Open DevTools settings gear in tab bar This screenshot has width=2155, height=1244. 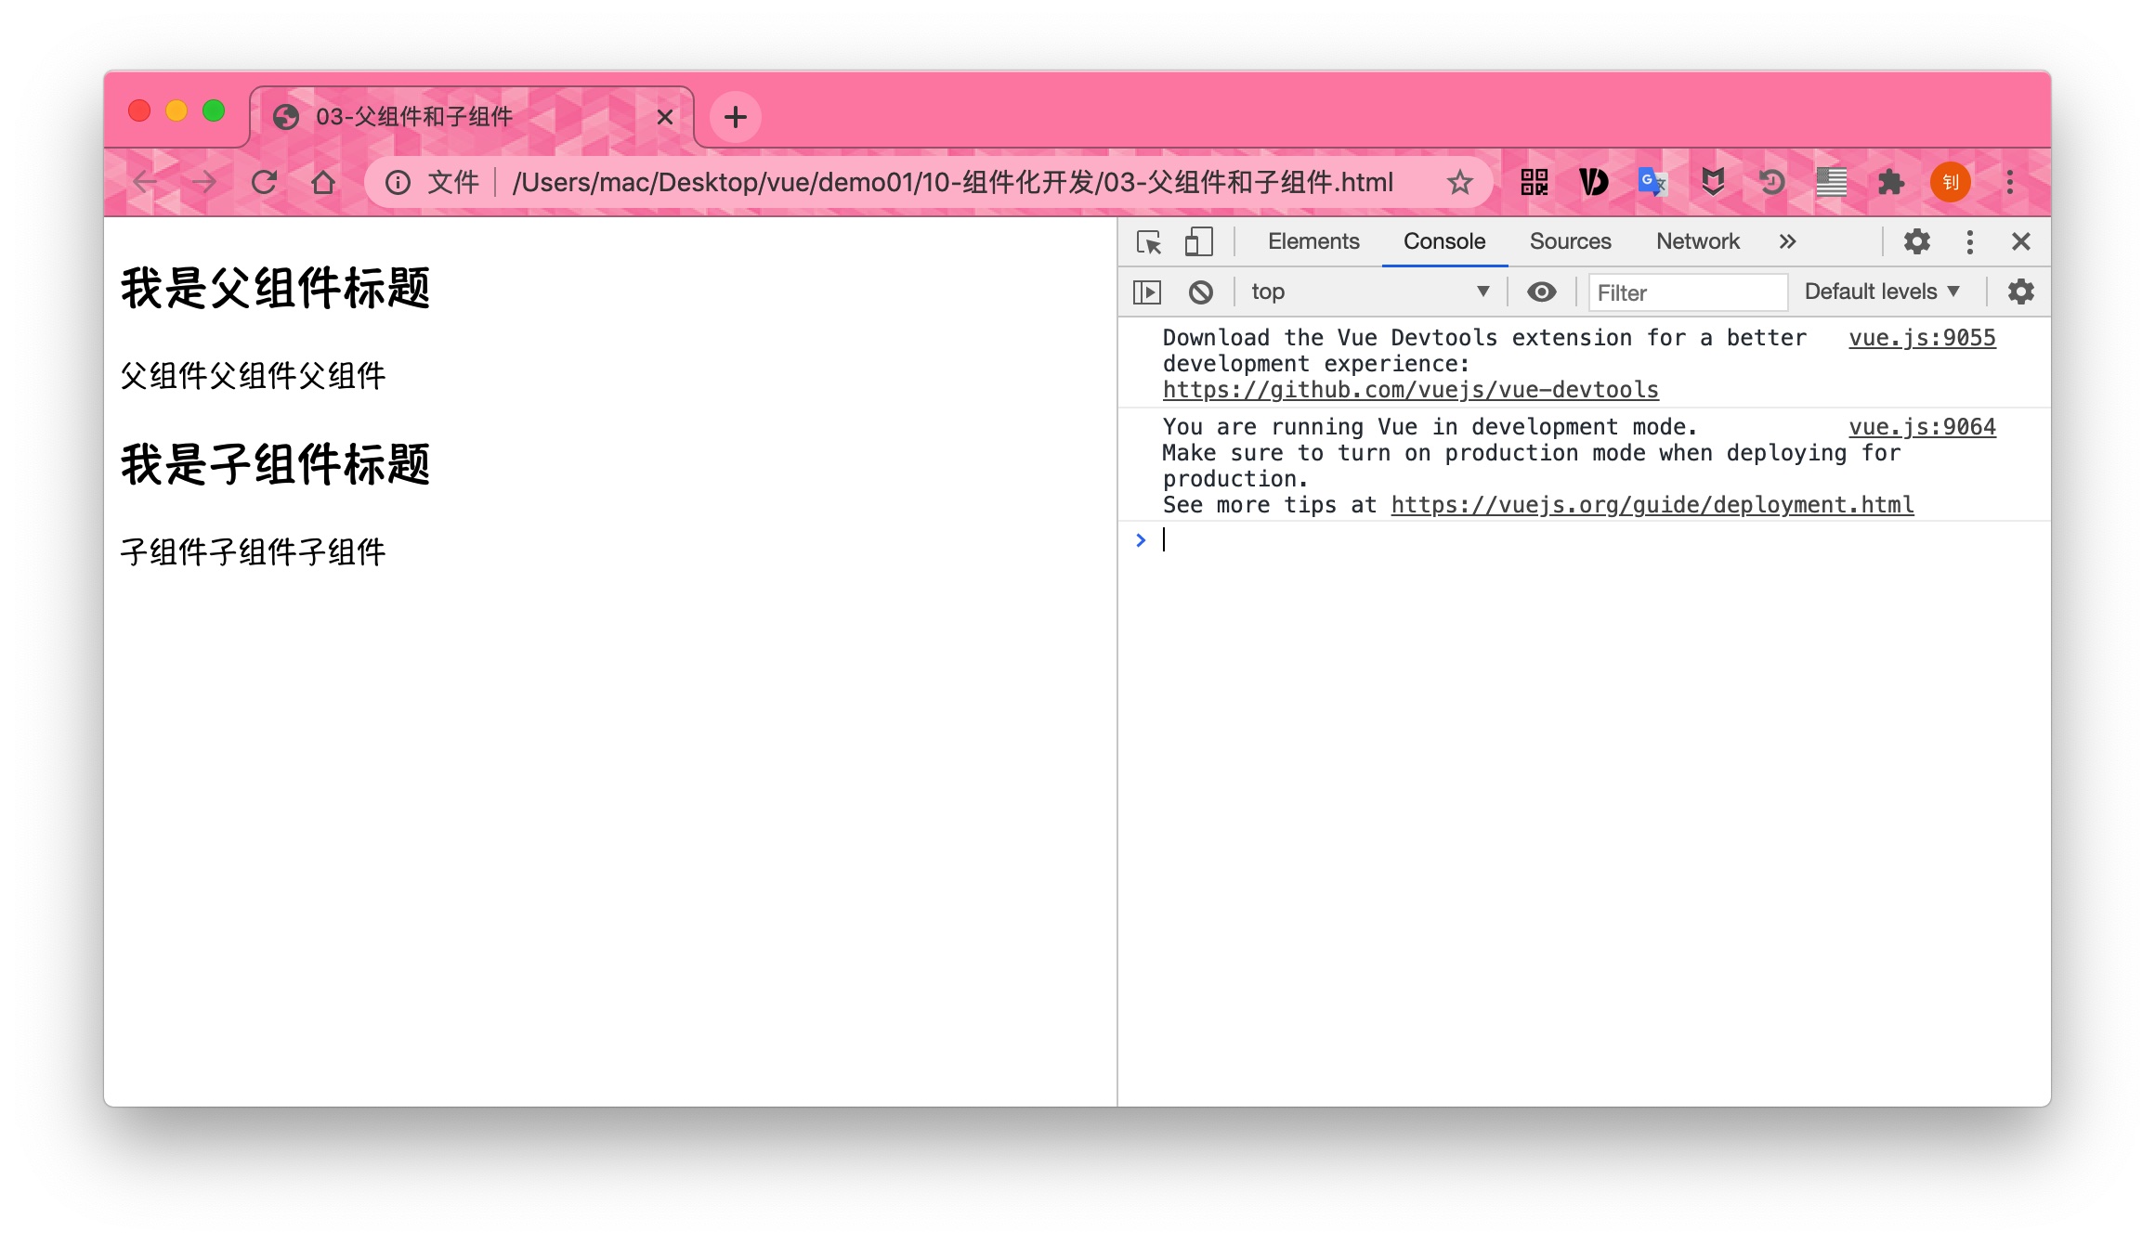coord(1916,242)
